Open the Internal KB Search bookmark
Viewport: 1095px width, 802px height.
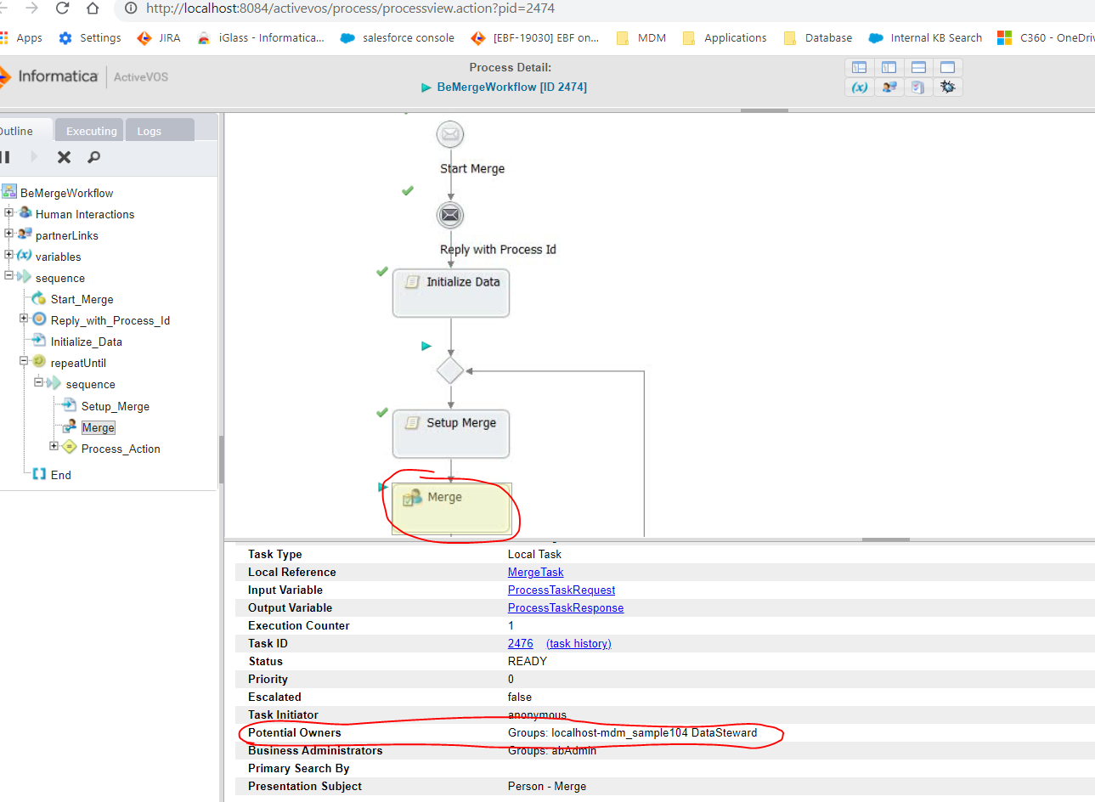pyautogui.click(x=925, y=38)
